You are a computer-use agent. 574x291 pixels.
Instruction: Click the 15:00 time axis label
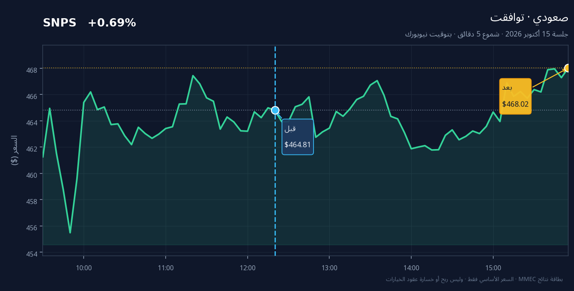493,268
